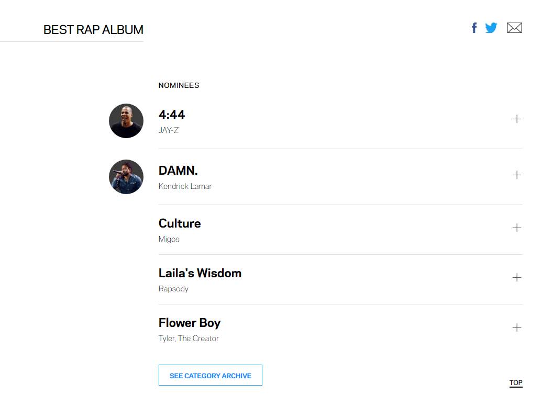
Task: Click Kendrick Lamar's round profile photo
Action: pyautogui.click(x=126, y=177)
